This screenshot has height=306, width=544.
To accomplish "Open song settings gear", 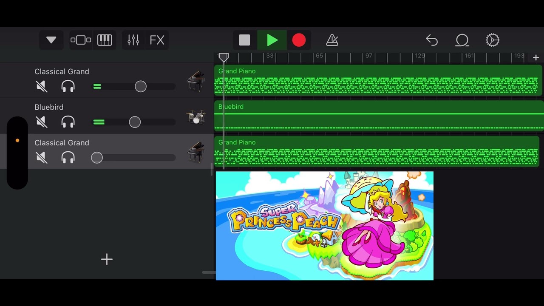I will click(493, 40).
